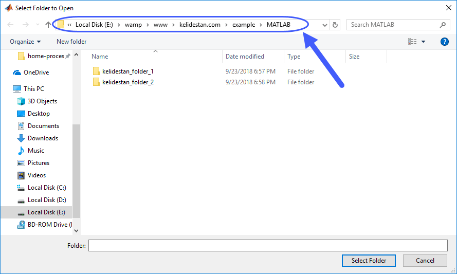This screenshot has width=457, height=274.
Task: Select Local Disk (E:) in the breadcrumb
Action: click(x=94, y=25)
